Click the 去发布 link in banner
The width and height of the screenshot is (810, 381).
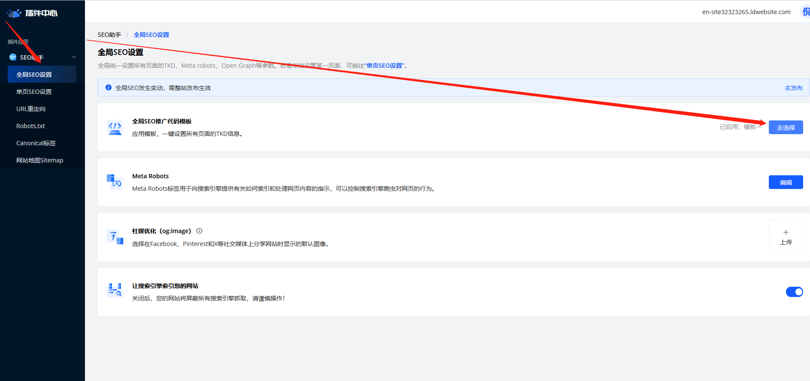pyautogui.click(x=793, y=88)
